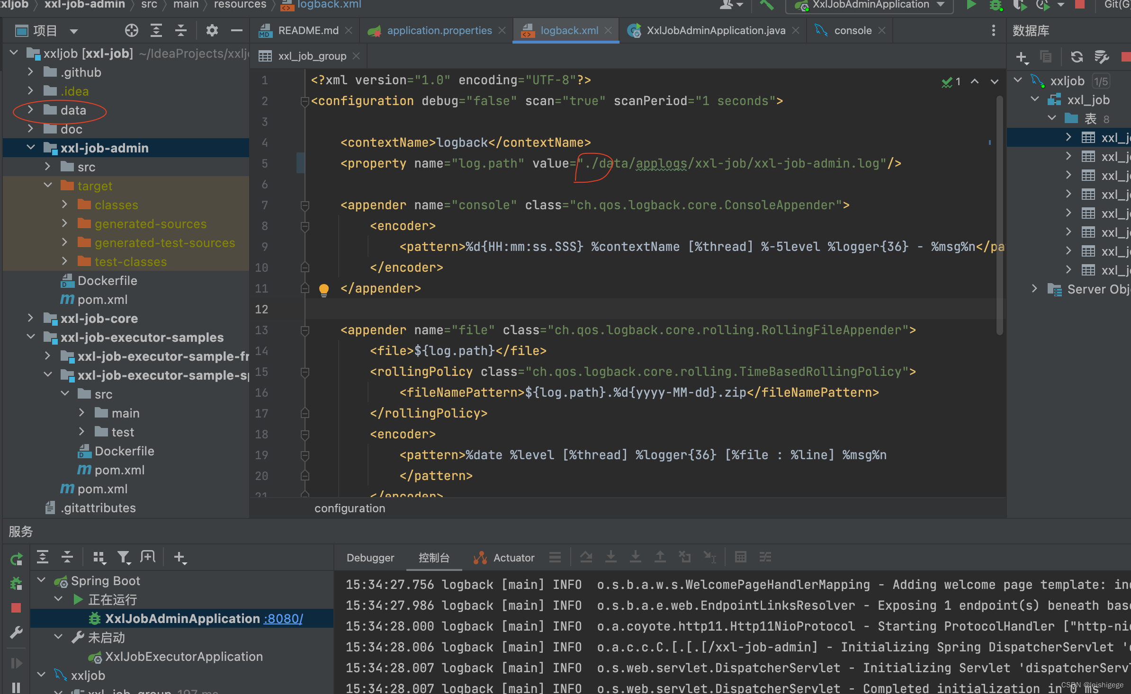
Task: Click the filter icon in services toolbar
Action: [x=124, y=558]
